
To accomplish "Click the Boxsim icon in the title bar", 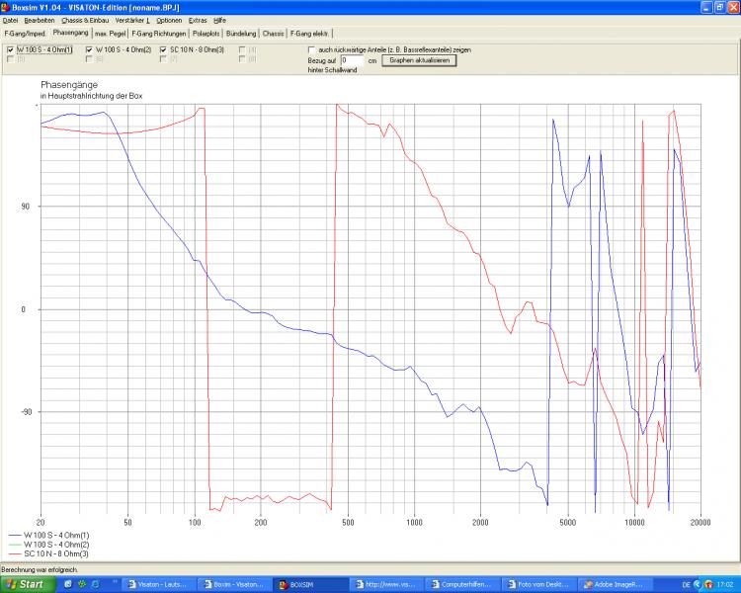I will (5, 6).
